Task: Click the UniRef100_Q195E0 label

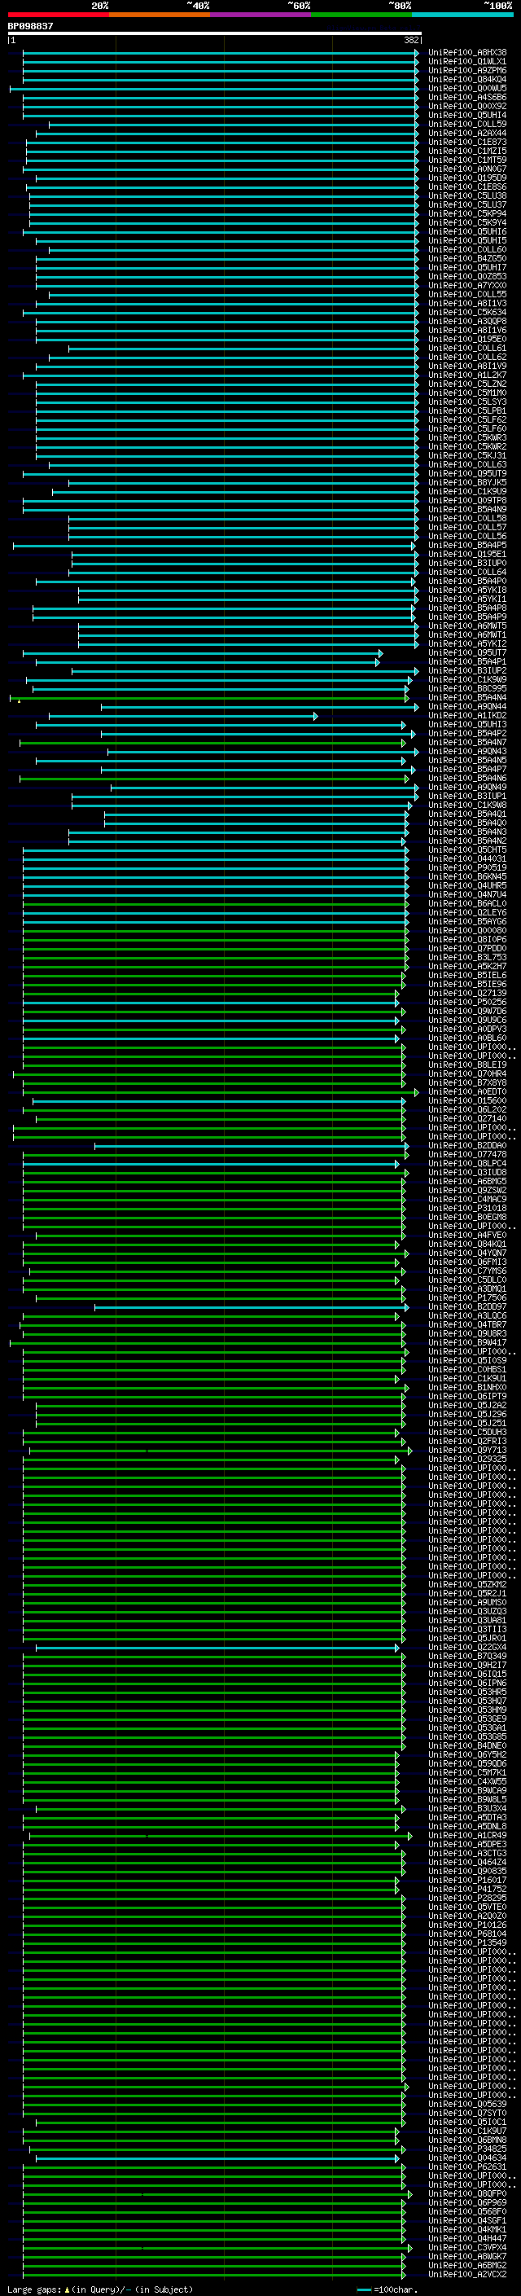Action: [466, 339]
